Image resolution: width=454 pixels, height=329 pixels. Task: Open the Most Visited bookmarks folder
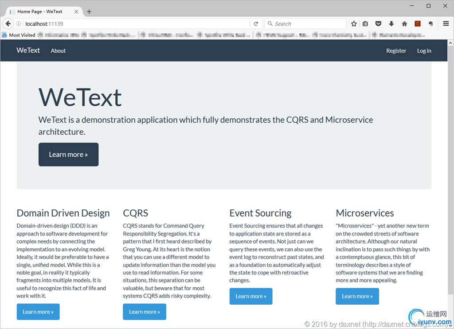tap(19, 35)
